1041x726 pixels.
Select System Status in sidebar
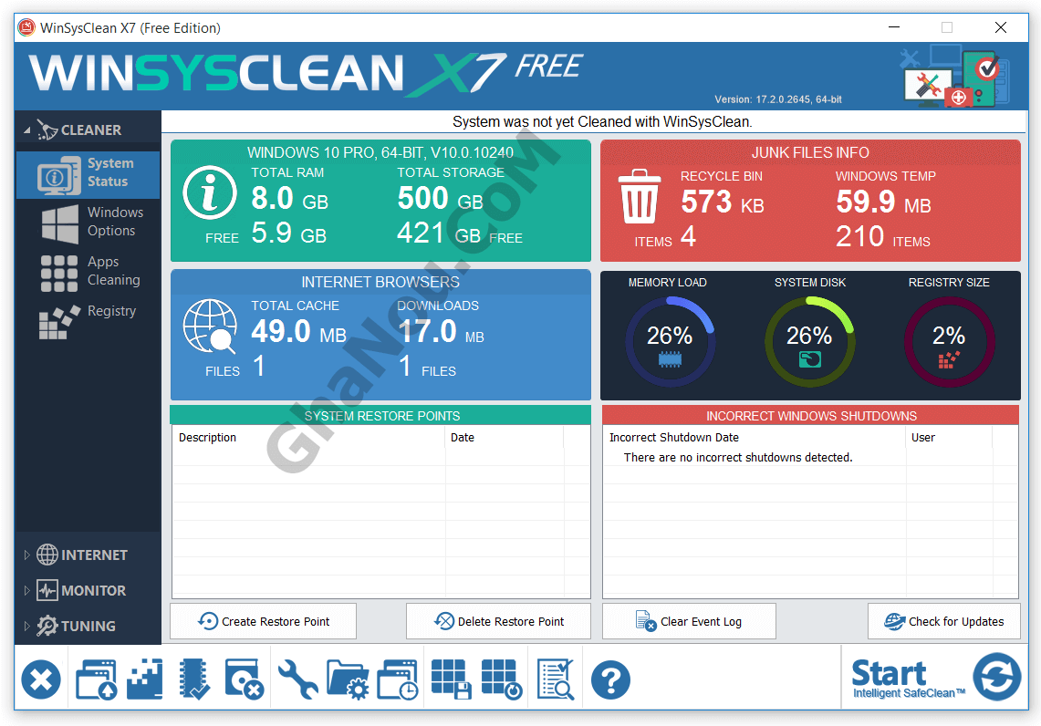88,174
